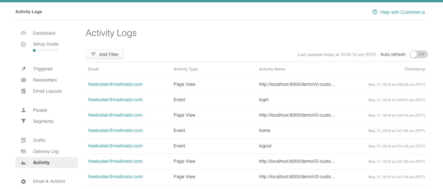Image resolution: width=443 pixels, height=189 pixels.
Task: Click the Email Layouts icon
Action: 23,91
